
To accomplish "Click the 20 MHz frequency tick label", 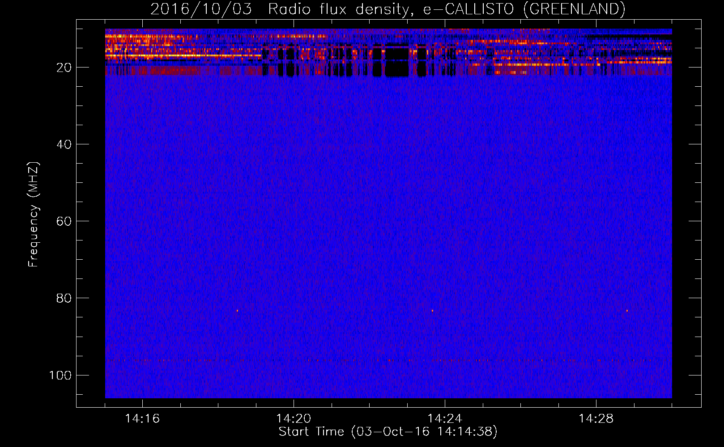I will [64, 67].
